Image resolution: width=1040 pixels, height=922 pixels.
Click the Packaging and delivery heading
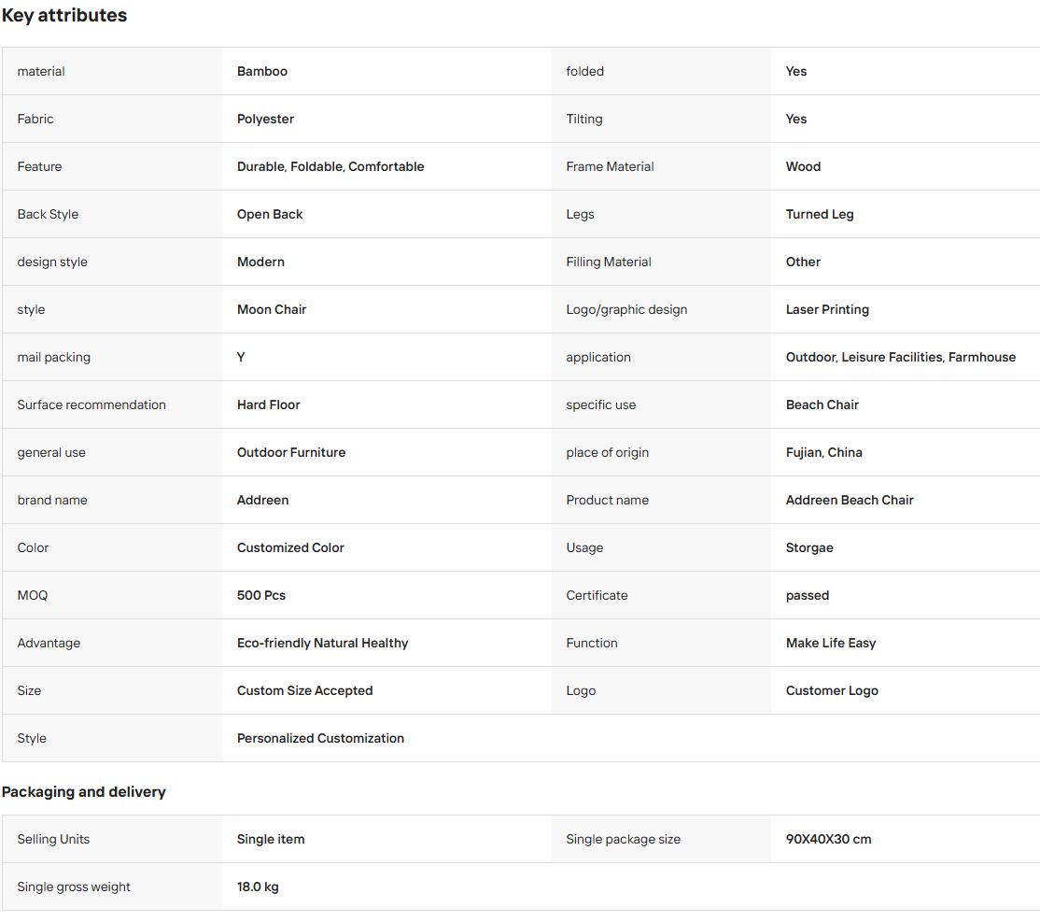tap(84, 792)
